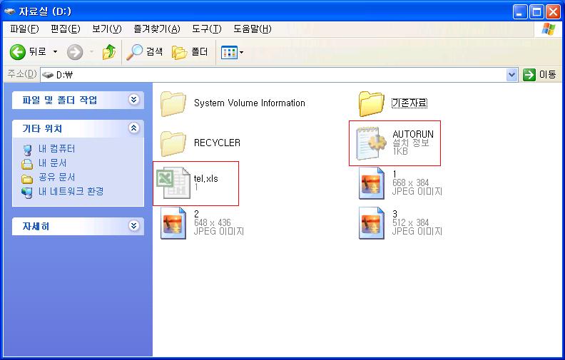
Task: Click the drive icon in the address bar
Action: 48,75
